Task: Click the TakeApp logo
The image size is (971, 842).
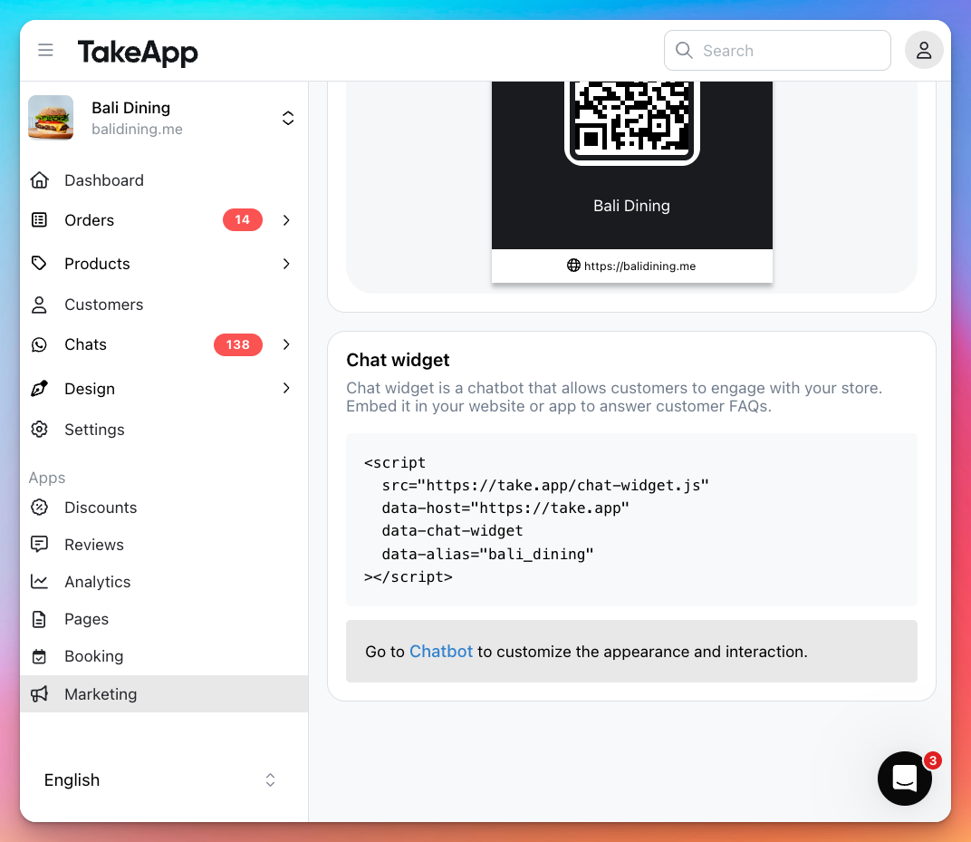Action: 138,52
